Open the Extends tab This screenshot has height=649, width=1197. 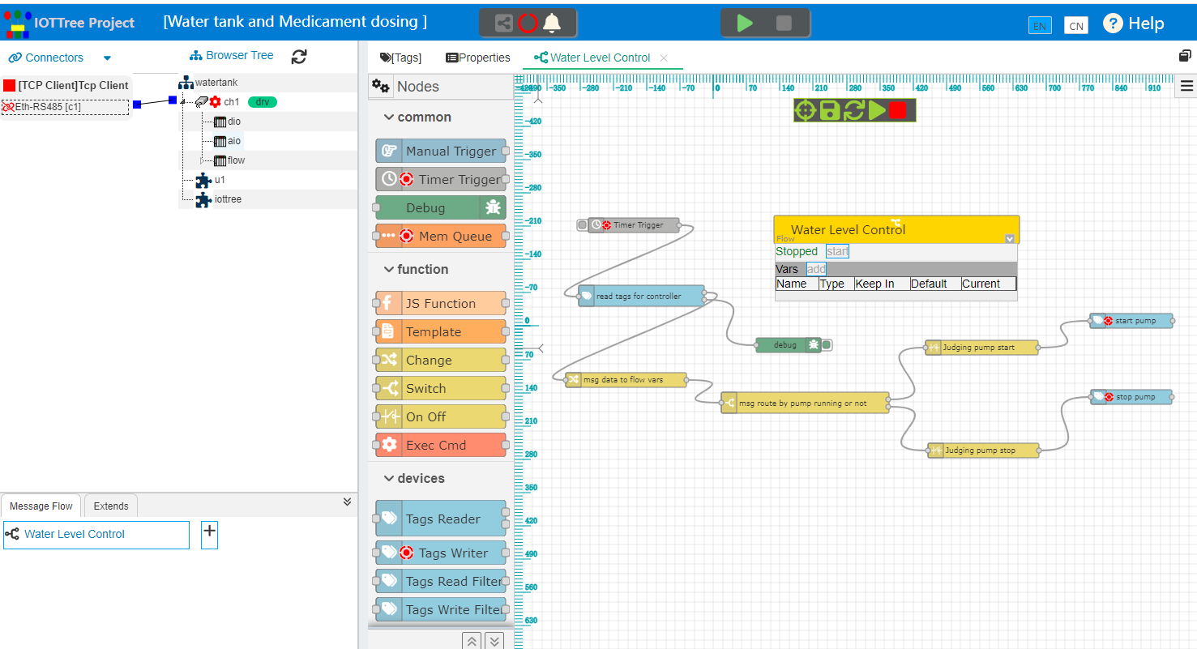[x=111, y=506]
